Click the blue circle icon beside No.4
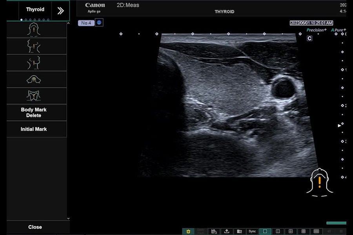Screen dimensions: 353x235 [x=99, y=22]
